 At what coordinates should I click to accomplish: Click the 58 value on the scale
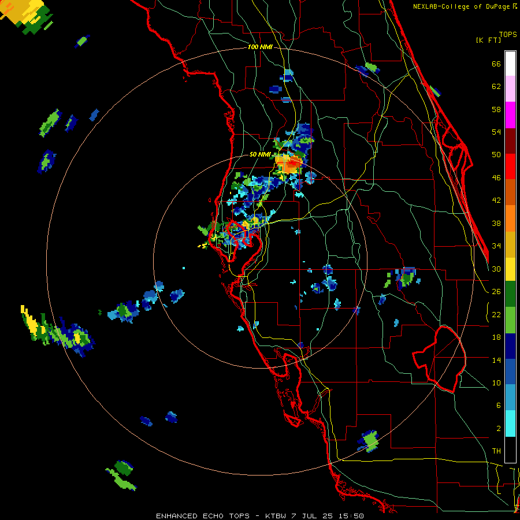tap(496, 109)
